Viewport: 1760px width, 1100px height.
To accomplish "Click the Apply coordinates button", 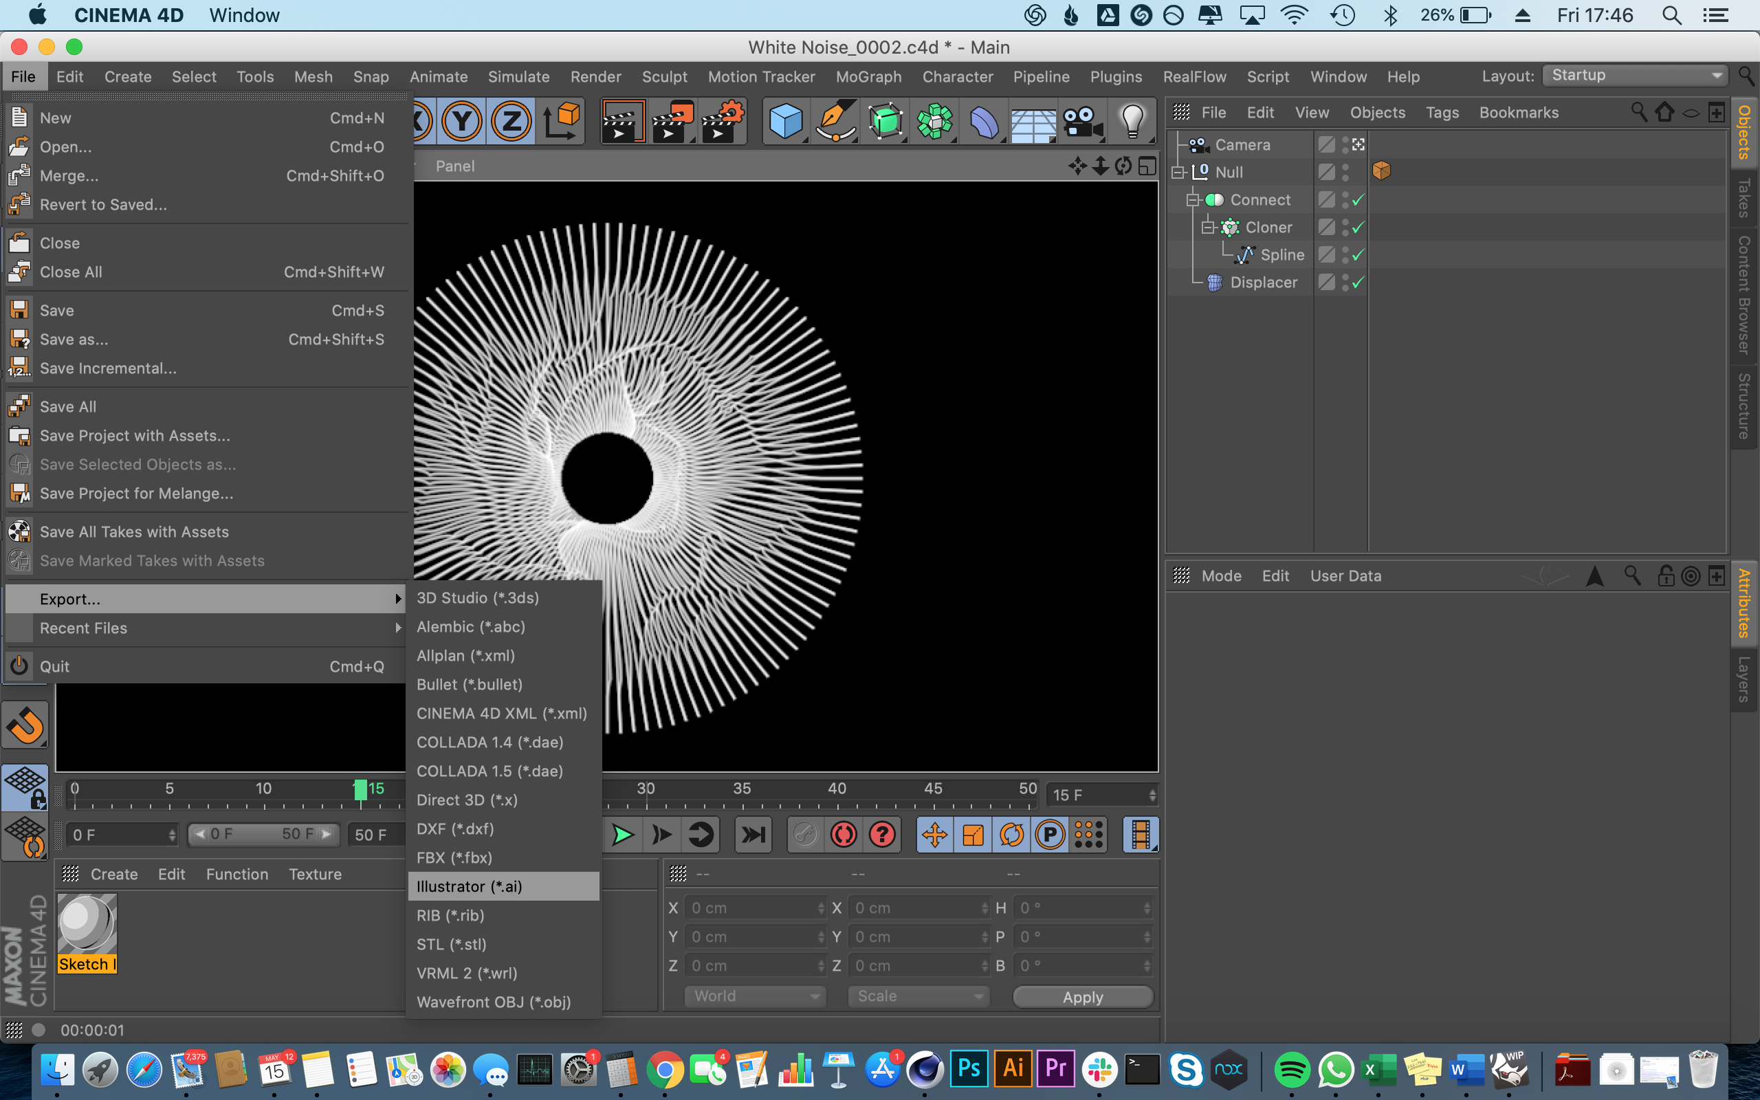I will pos(1082,997).
